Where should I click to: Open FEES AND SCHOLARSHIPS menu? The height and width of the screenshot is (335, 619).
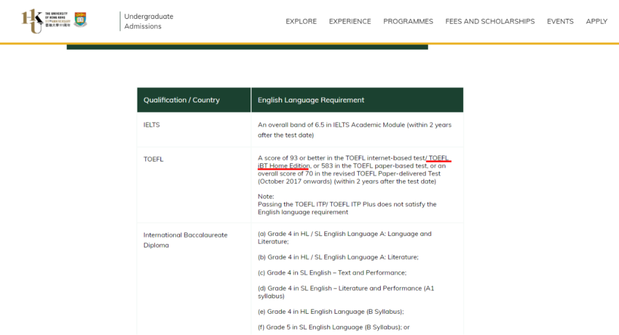tap(490, 21)
